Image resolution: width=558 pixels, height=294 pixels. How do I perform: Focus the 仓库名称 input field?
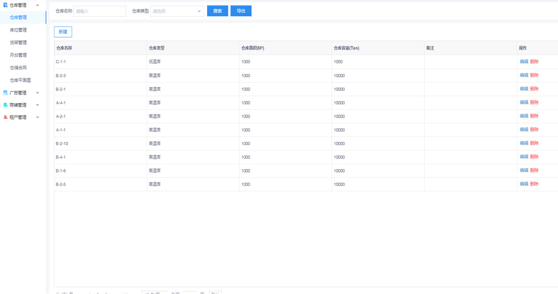[100, 11]
